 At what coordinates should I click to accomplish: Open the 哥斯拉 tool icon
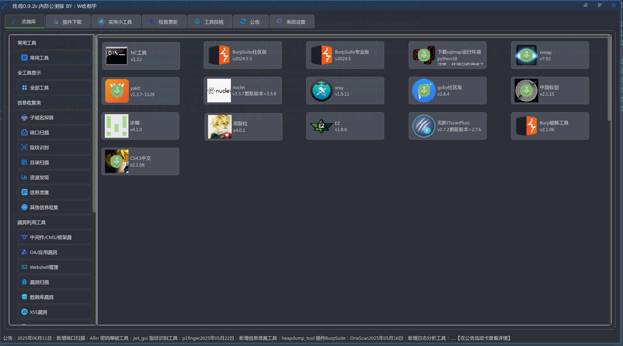click(x=219, y=127)
